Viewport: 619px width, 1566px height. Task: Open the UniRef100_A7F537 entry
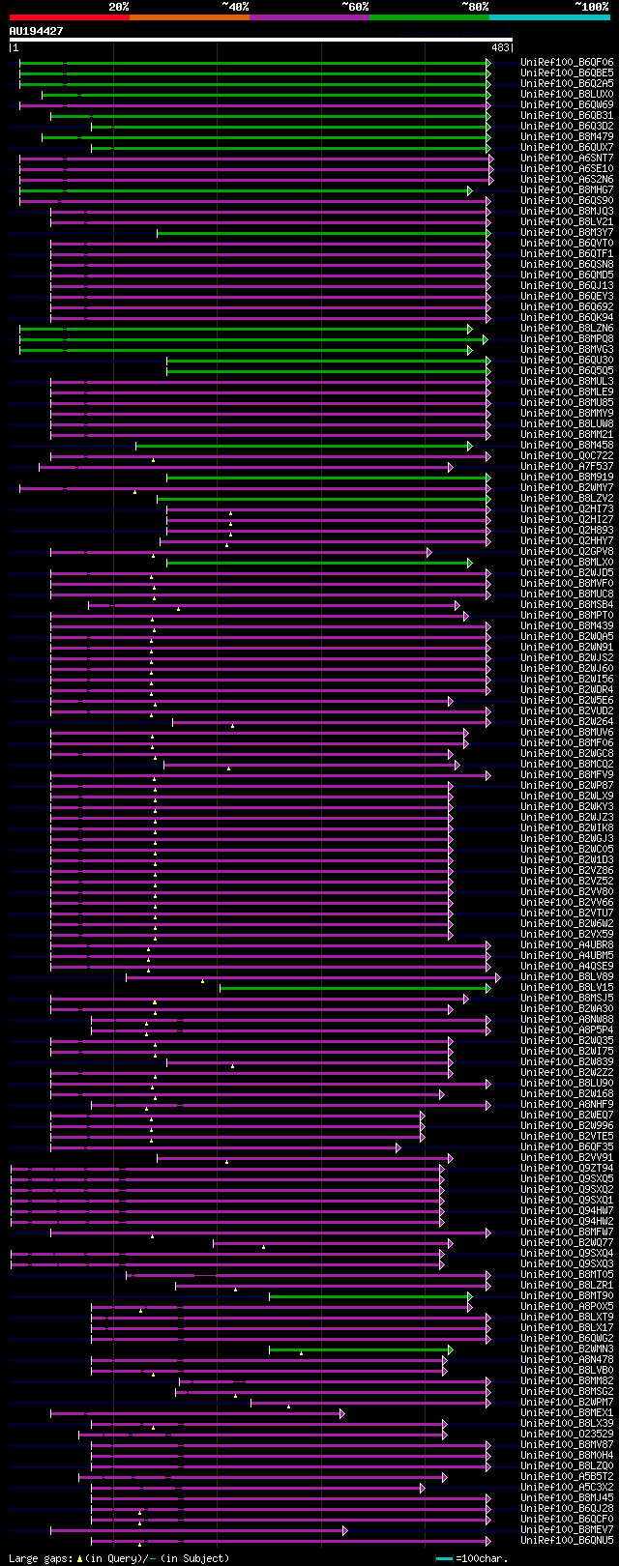click(x=567, y=466)
